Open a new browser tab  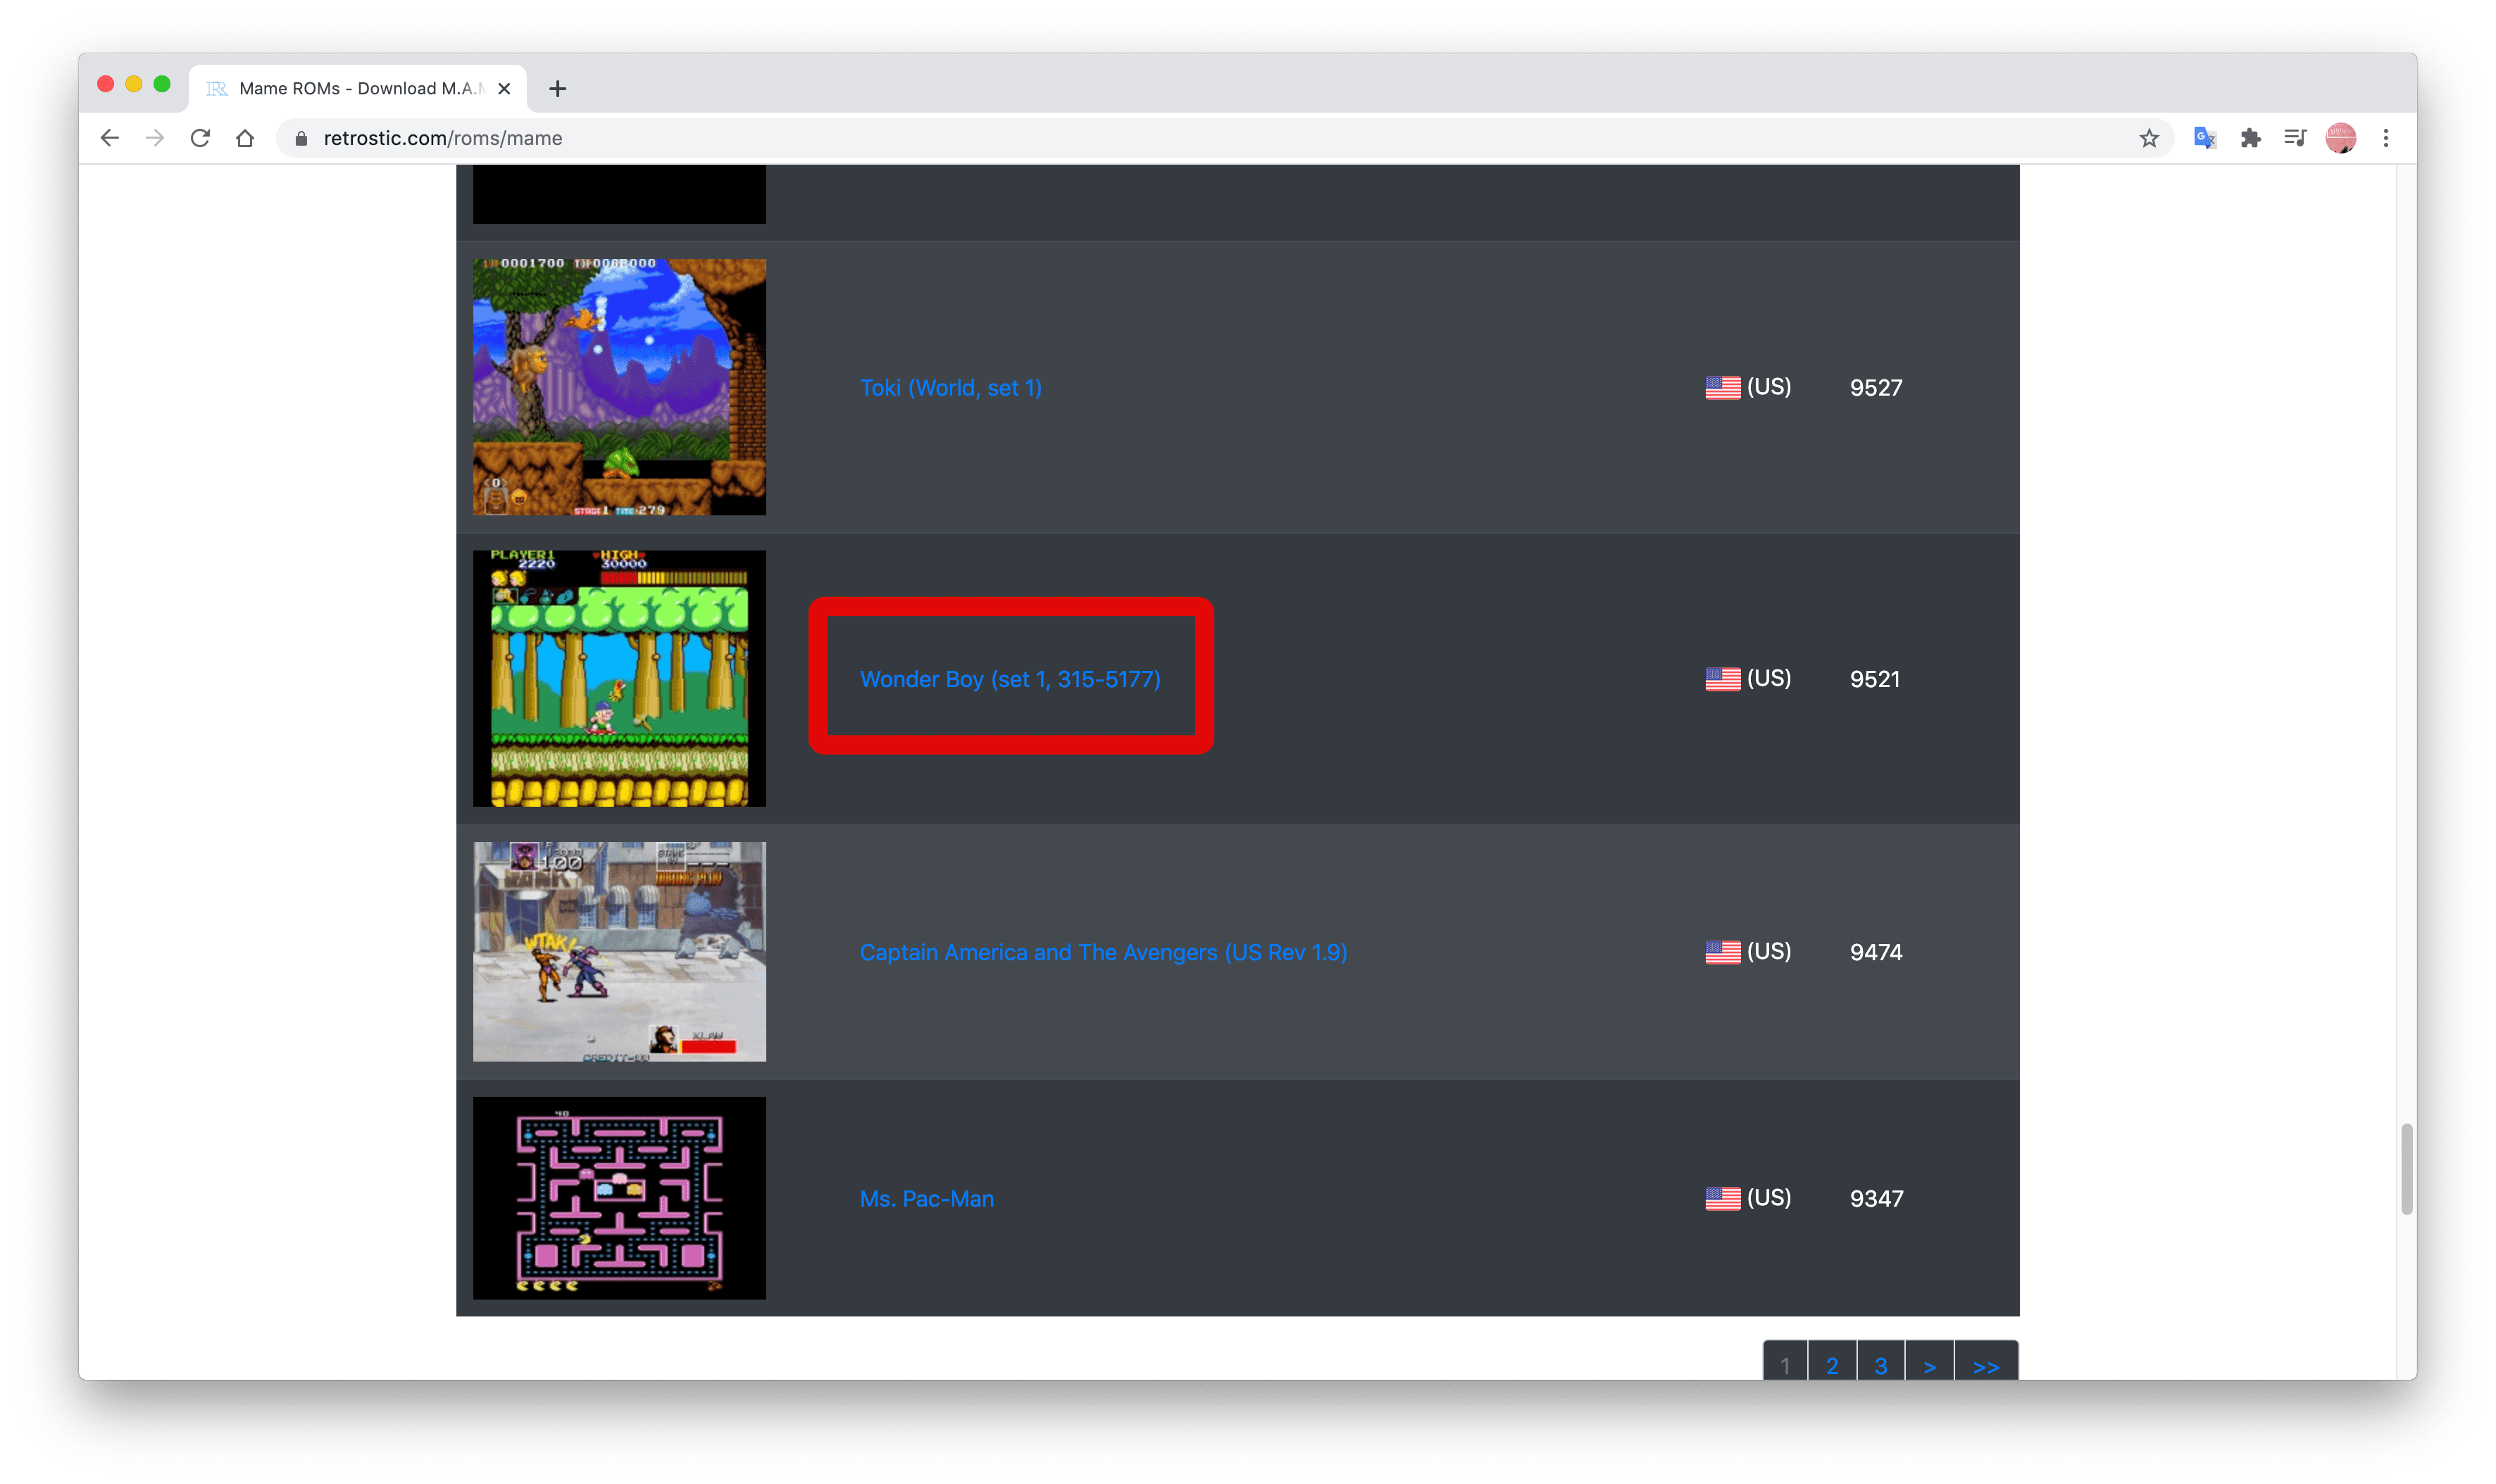[x=559, y=89]
